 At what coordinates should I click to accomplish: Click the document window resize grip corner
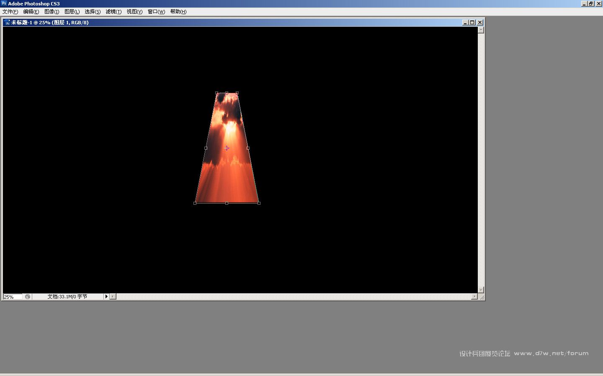click(481, 297)
